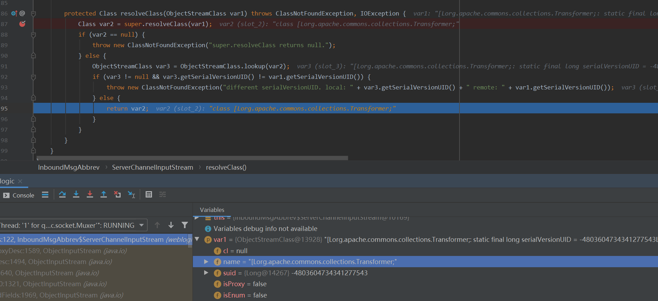The height and width of the screenshot is (301, 658).
Task: Click resolveClass() in the breadcrumb
Action: pyautogui.click(x=226, y=167)
